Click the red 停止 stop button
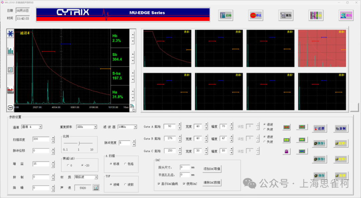This screenshot has height=198, width=361. tap(256, 15)
